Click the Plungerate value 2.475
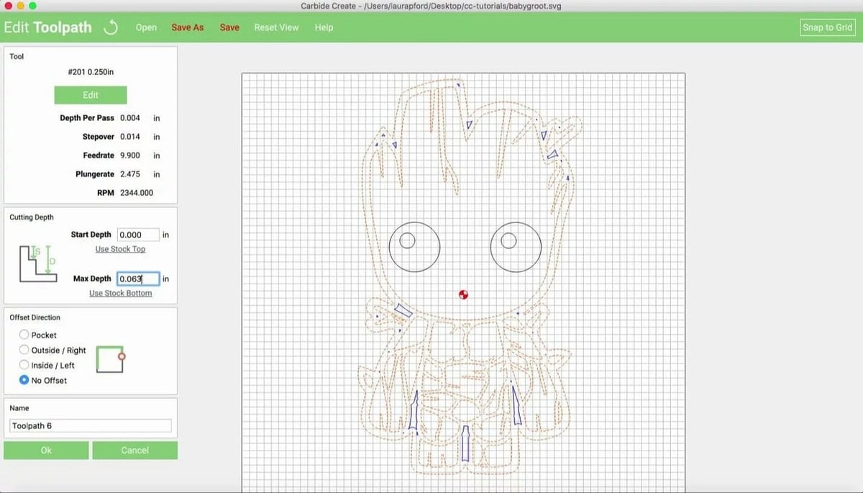The width and height of the screenshot is (863, 493). [x=130, y=174]
